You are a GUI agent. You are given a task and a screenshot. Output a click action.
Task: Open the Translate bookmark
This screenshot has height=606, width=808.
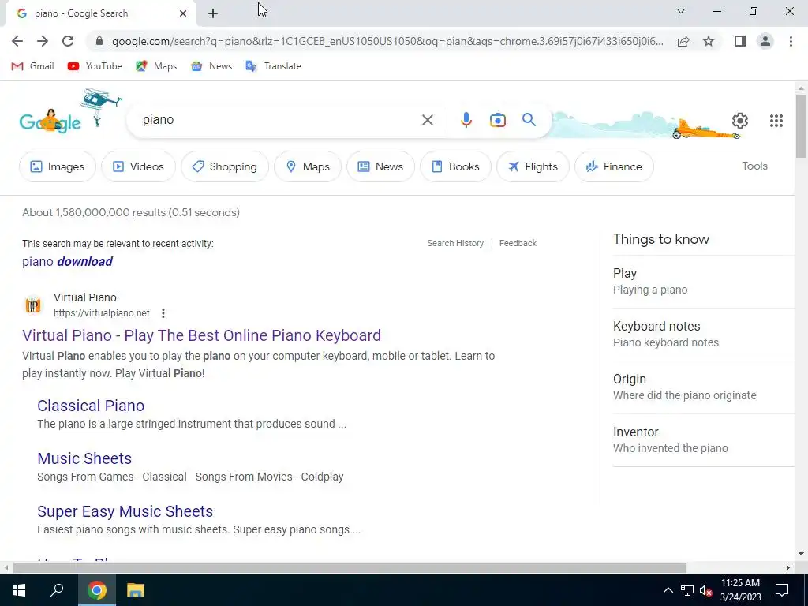click(x=274, y=66)
